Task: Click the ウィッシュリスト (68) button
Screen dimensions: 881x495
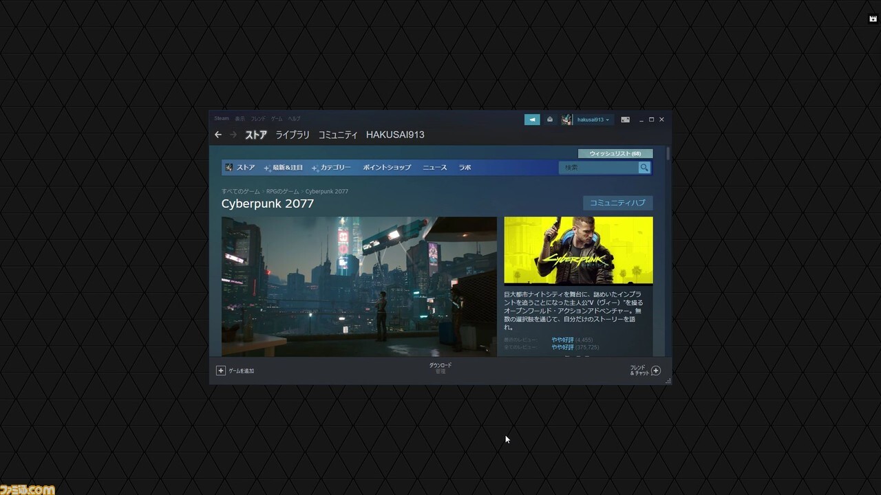Action: pyautogui.click(x=615, y=153)
